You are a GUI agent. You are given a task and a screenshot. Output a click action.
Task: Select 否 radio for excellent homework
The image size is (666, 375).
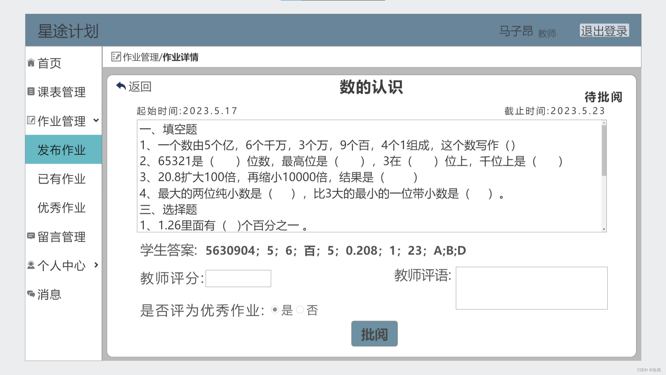(300, 309)
